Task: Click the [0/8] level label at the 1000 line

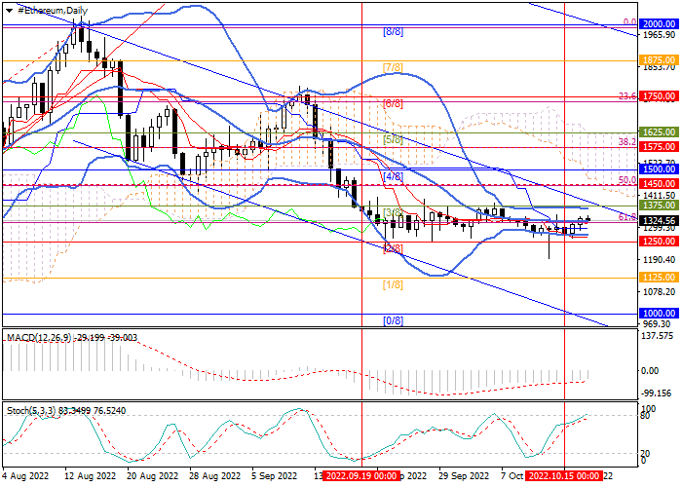Action: (x=393, y=320)
